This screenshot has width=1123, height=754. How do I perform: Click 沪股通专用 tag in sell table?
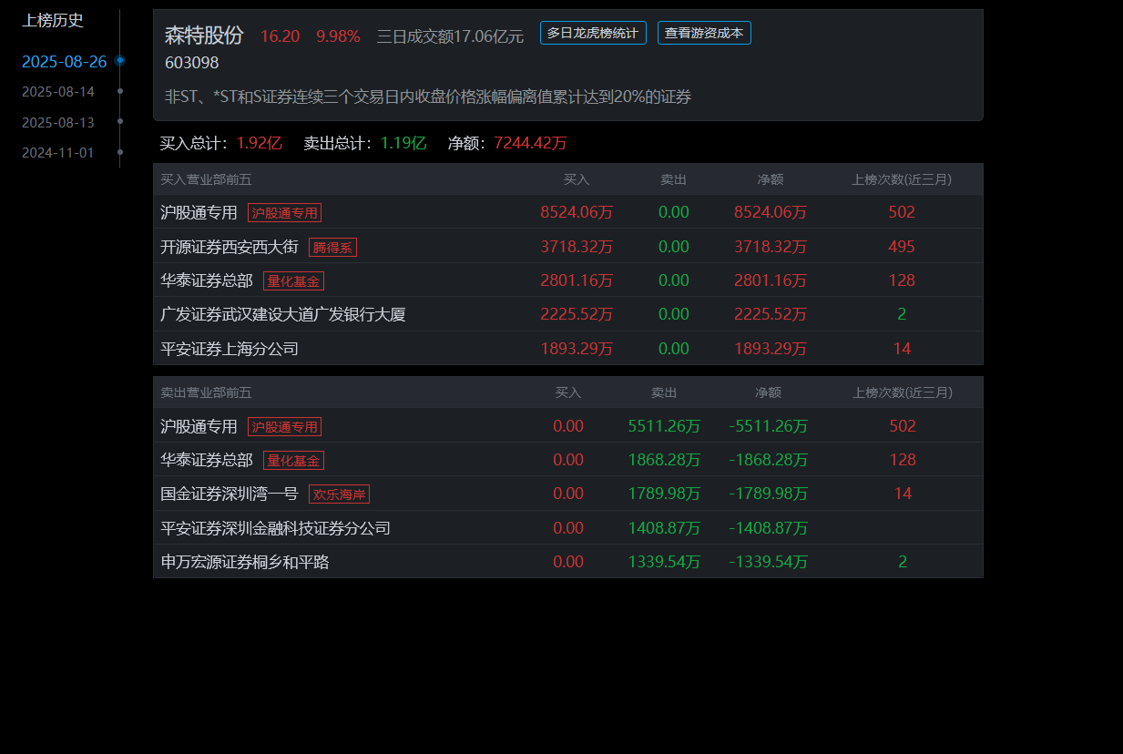[x=284, y=426]
